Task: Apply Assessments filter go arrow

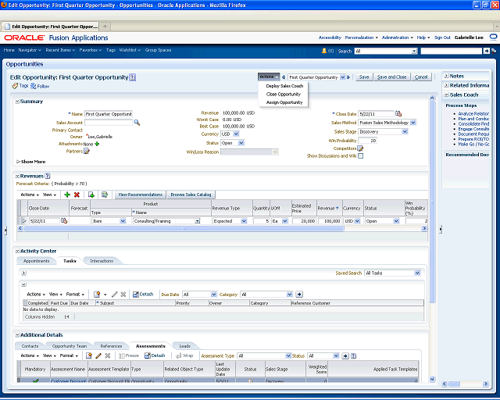Action: pyautogui.click(x=345, y=356)
